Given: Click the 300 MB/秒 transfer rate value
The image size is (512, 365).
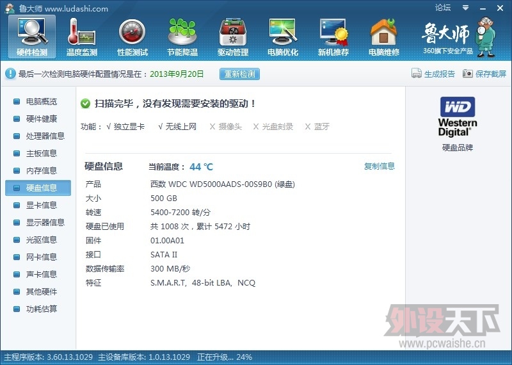Looking at the screenshot, I should coord(170,268).
